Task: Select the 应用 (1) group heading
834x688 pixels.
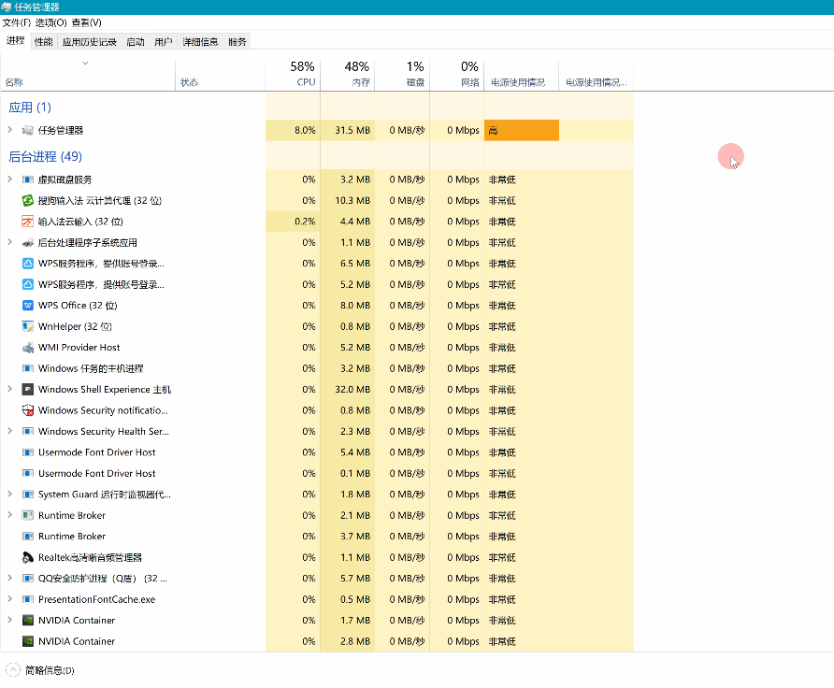Action: pyautogui.click(x=30, y=107)
